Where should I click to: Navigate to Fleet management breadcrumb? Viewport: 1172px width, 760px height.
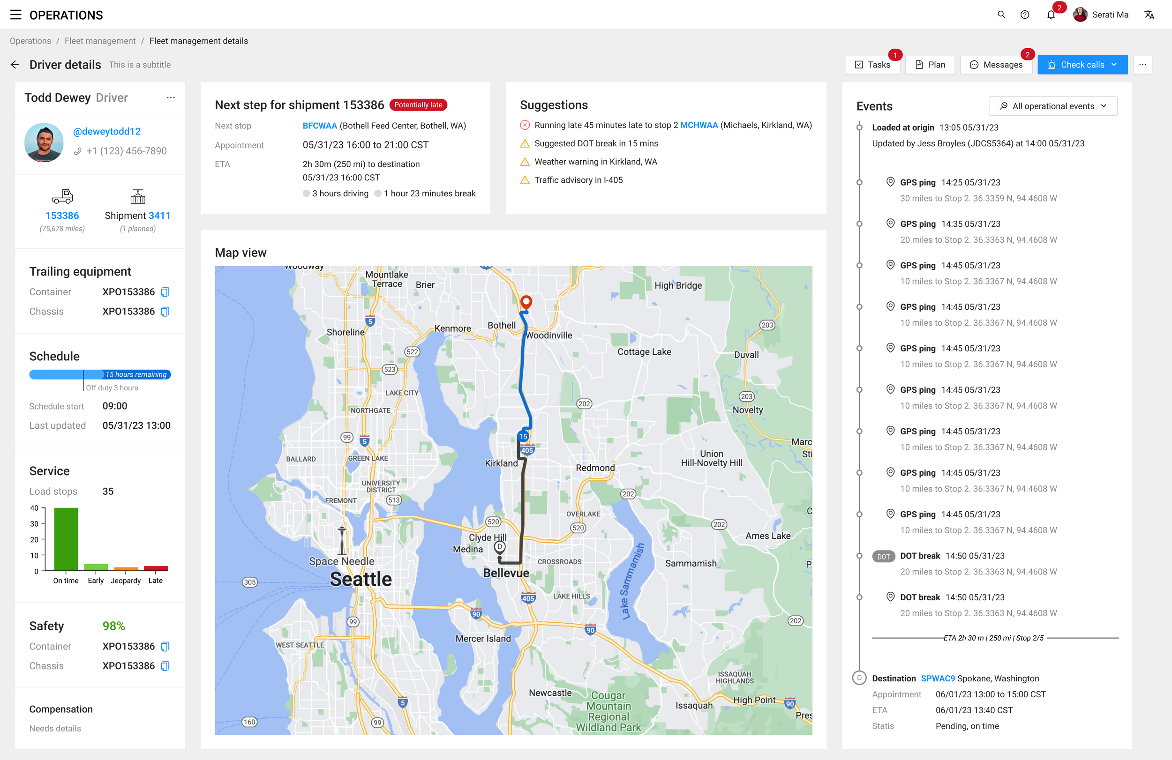[x=100, y=41]
